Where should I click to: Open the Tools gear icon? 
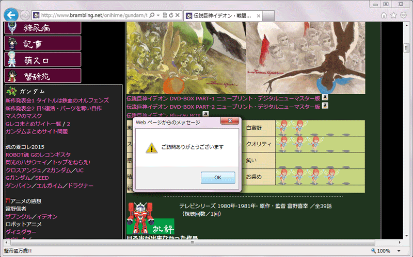[x=403, y=15]
